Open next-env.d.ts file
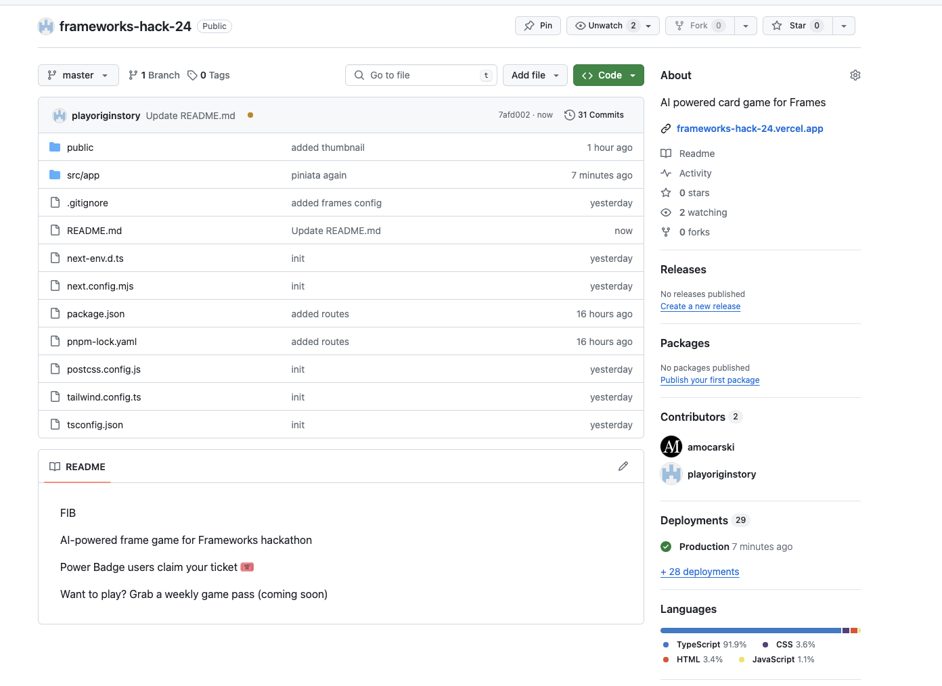942x686 pixels. pos(95,258)
